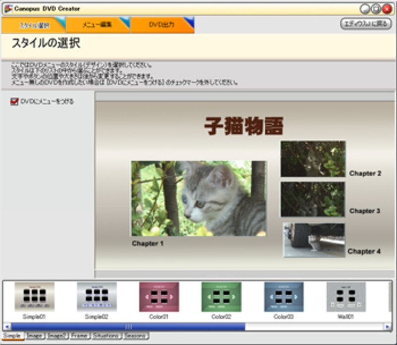The image size is (397, 345).
Task: Choose the Simple02 menu style
Action: (x=97, y=297)
